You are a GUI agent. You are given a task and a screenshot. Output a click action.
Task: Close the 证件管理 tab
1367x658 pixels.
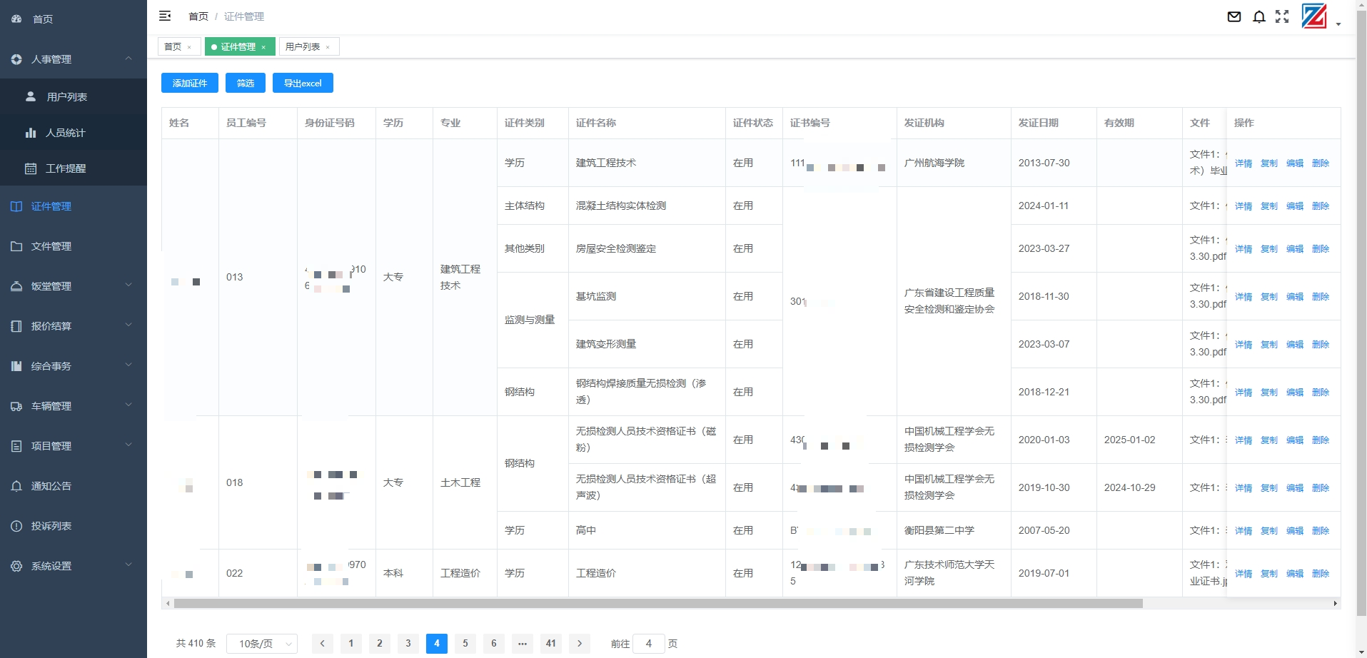tap(263, 47)
